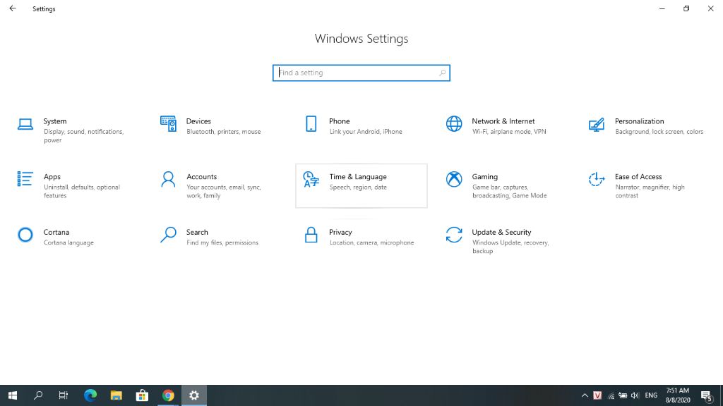Click the red V antivirus tray icon
Screen dimensions: 723x406
597,395
